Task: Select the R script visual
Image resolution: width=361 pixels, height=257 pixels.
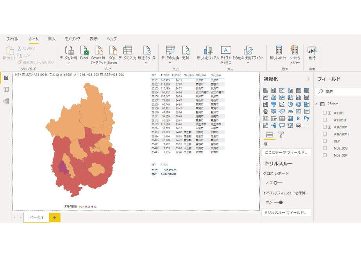Action: point(298,118)
